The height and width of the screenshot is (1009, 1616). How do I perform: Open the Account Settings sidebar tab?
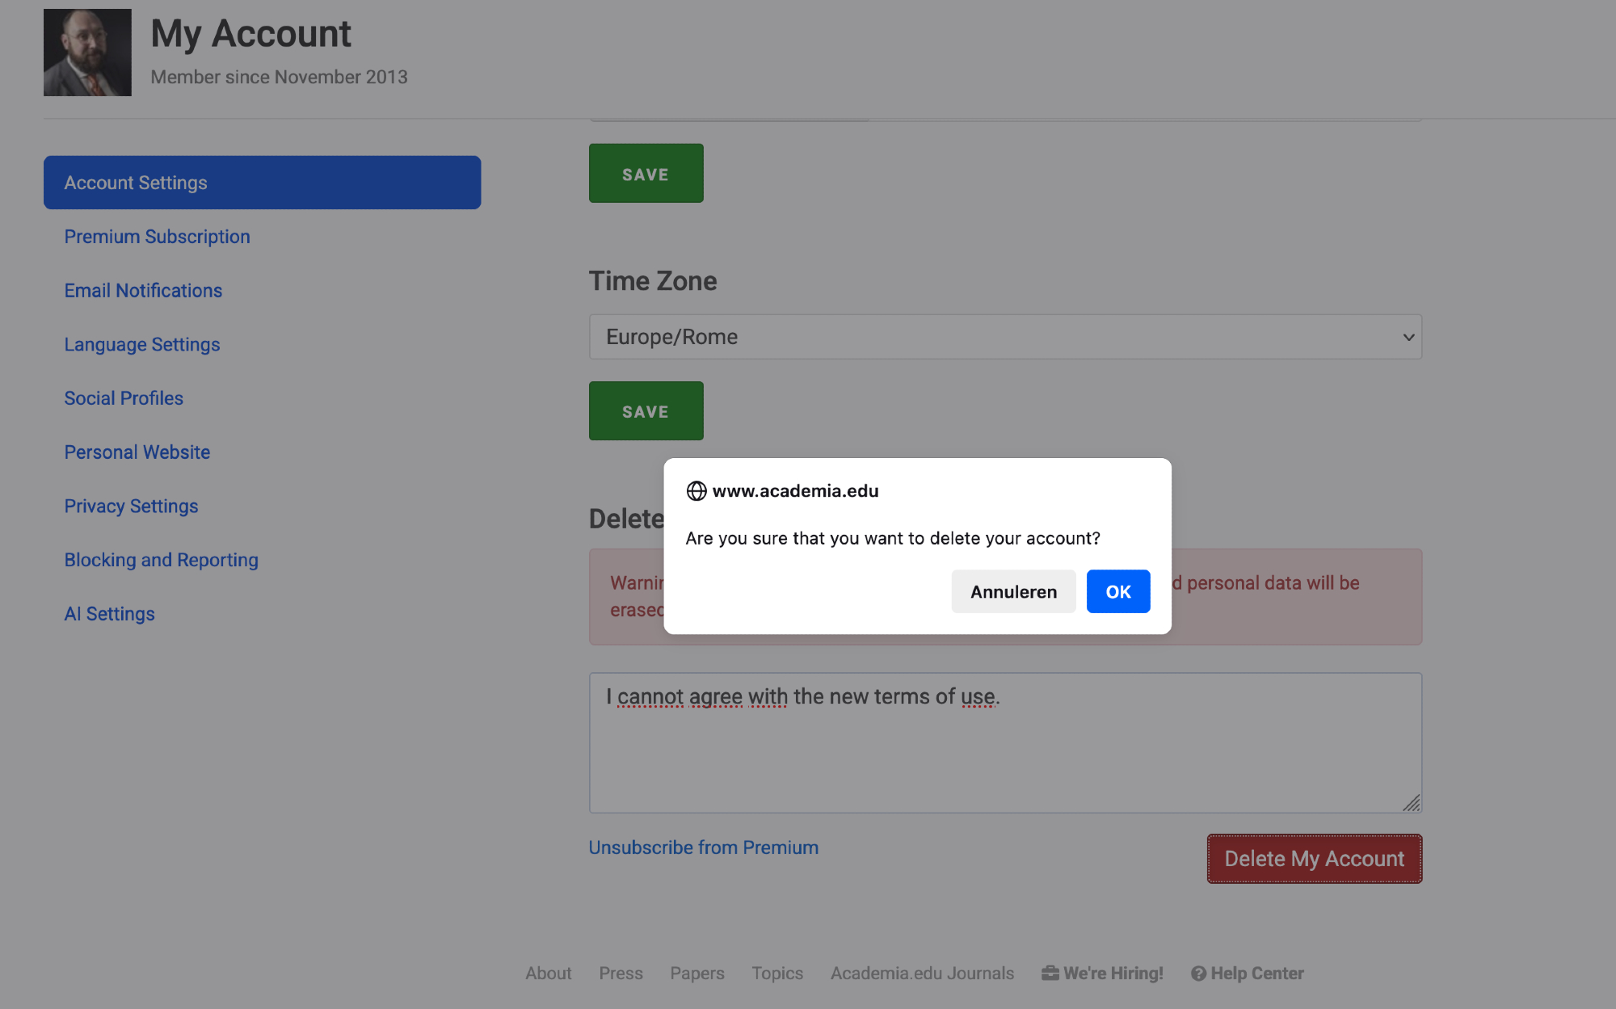(262, 183)
